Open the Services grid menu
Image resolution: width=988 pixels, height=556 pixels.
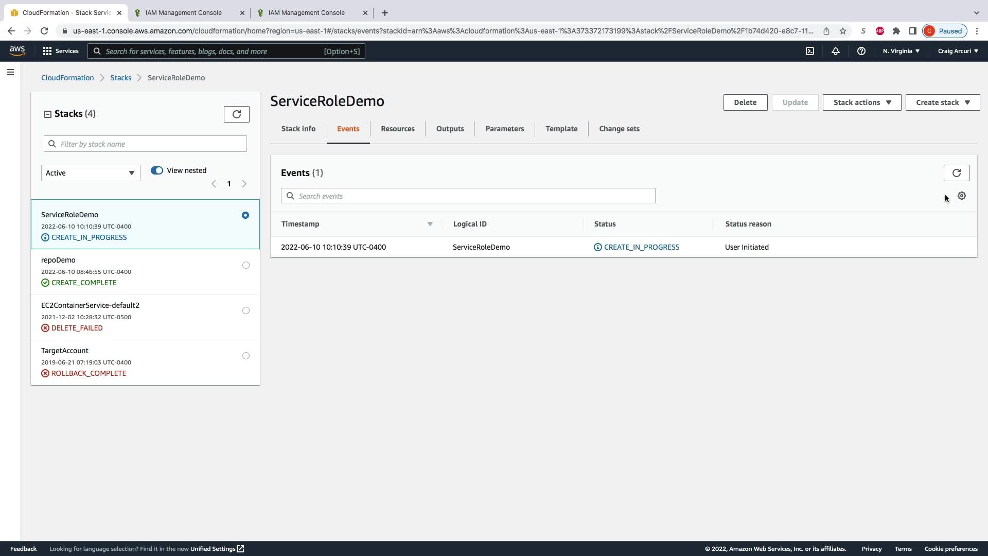pos(61,51)
